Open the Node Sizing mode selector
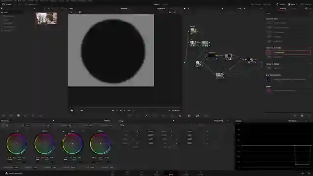Viewport: 313px width, 176px height. 218,121
